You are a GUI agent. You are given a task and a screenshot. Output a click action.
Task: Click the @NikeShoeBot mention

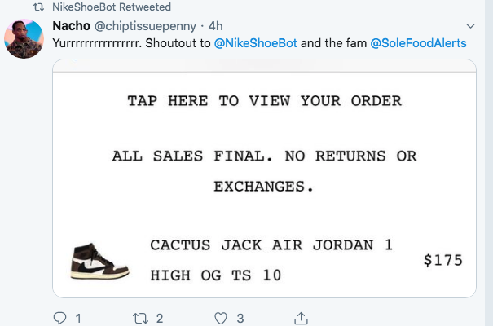pyautogui.click(x=255, y=42)
